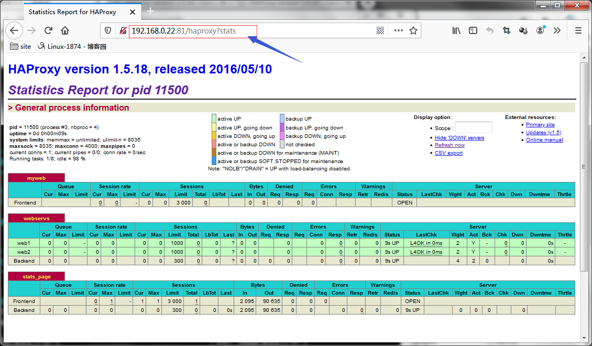Click the browser Back arrow button
Screen dimensions: 592x346
(x=14, y=30)
